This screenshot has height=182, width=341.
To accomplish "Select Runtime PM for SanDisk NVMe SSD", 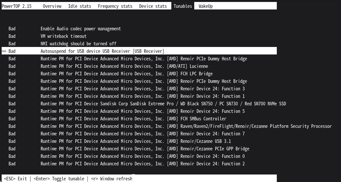I will click(x=163, y=104).
